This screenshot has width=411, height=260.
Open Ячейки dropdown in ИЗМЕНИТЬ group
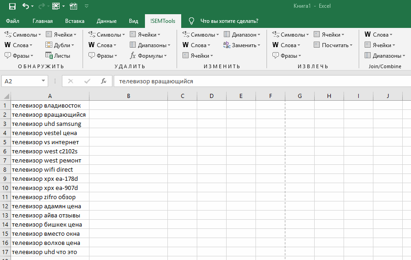pyautogui.click(x=198, y=56)
